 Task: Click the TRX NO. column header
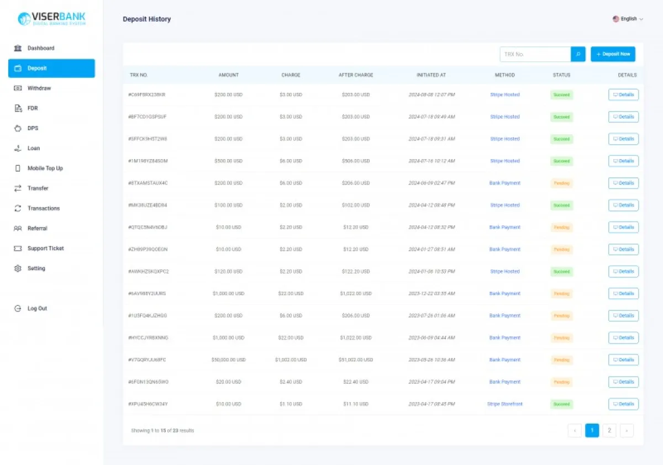139,75
